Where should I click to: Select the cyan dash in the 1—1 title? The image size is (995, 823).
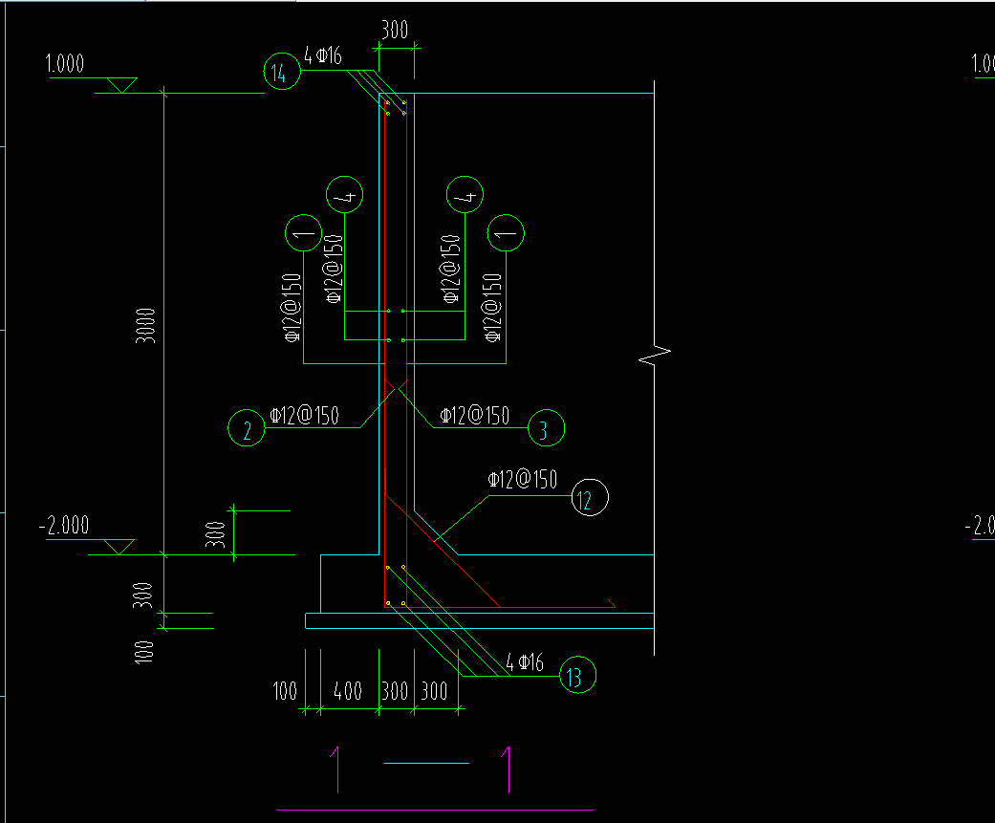[x=426, y=763]
